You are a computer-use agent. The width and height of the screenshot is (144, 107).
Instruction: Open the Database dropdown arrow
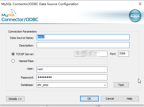coord(105,85)
